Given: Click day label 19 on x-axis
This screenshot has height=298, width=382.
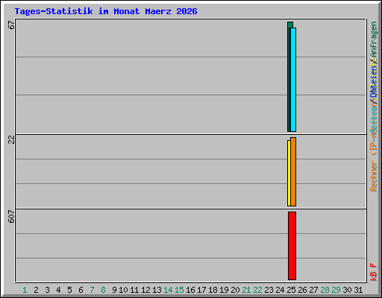Looking at the screenshot, I should click(x=224, y=290).
